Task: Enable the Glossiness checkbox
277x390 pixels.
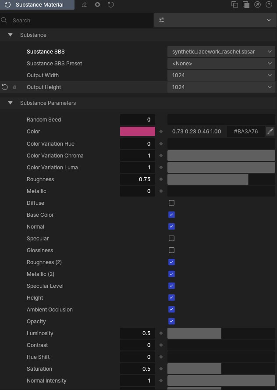Action: pos(171,250)
